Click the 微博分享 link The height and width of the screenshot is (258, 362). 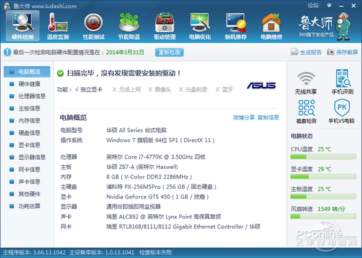click(x=243, y=118)
